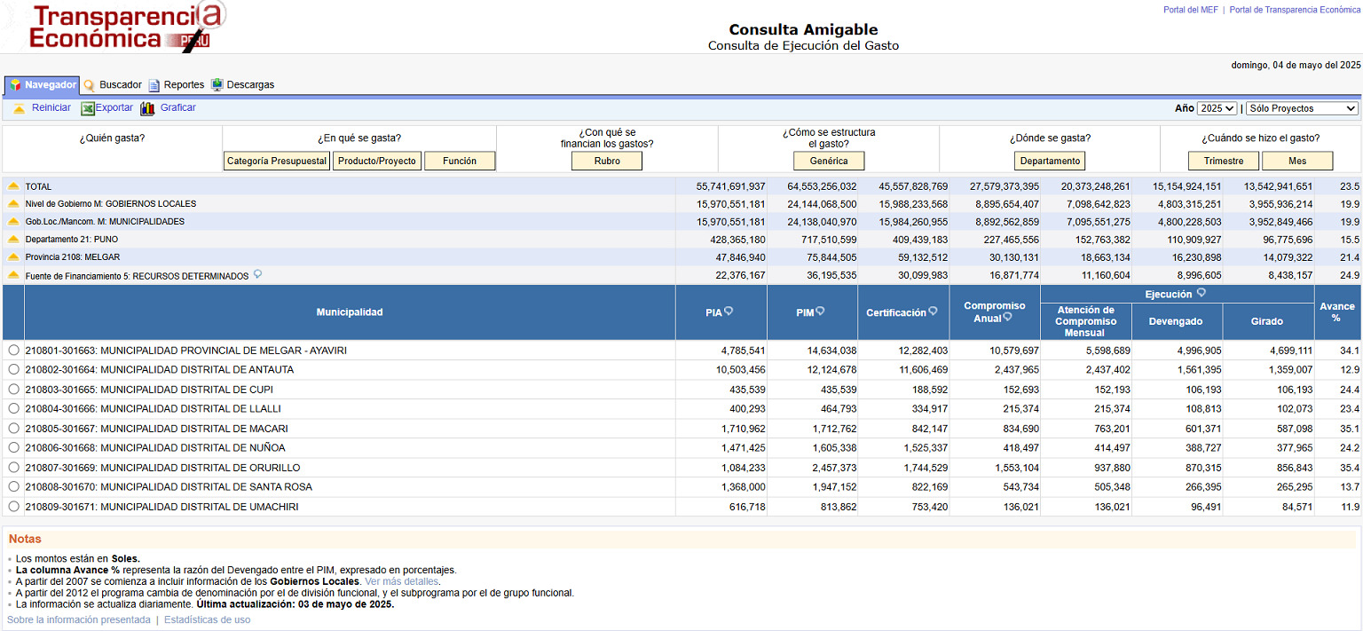Choose Municipalidad Distrital de Umachiri radio button

point(13,507)
